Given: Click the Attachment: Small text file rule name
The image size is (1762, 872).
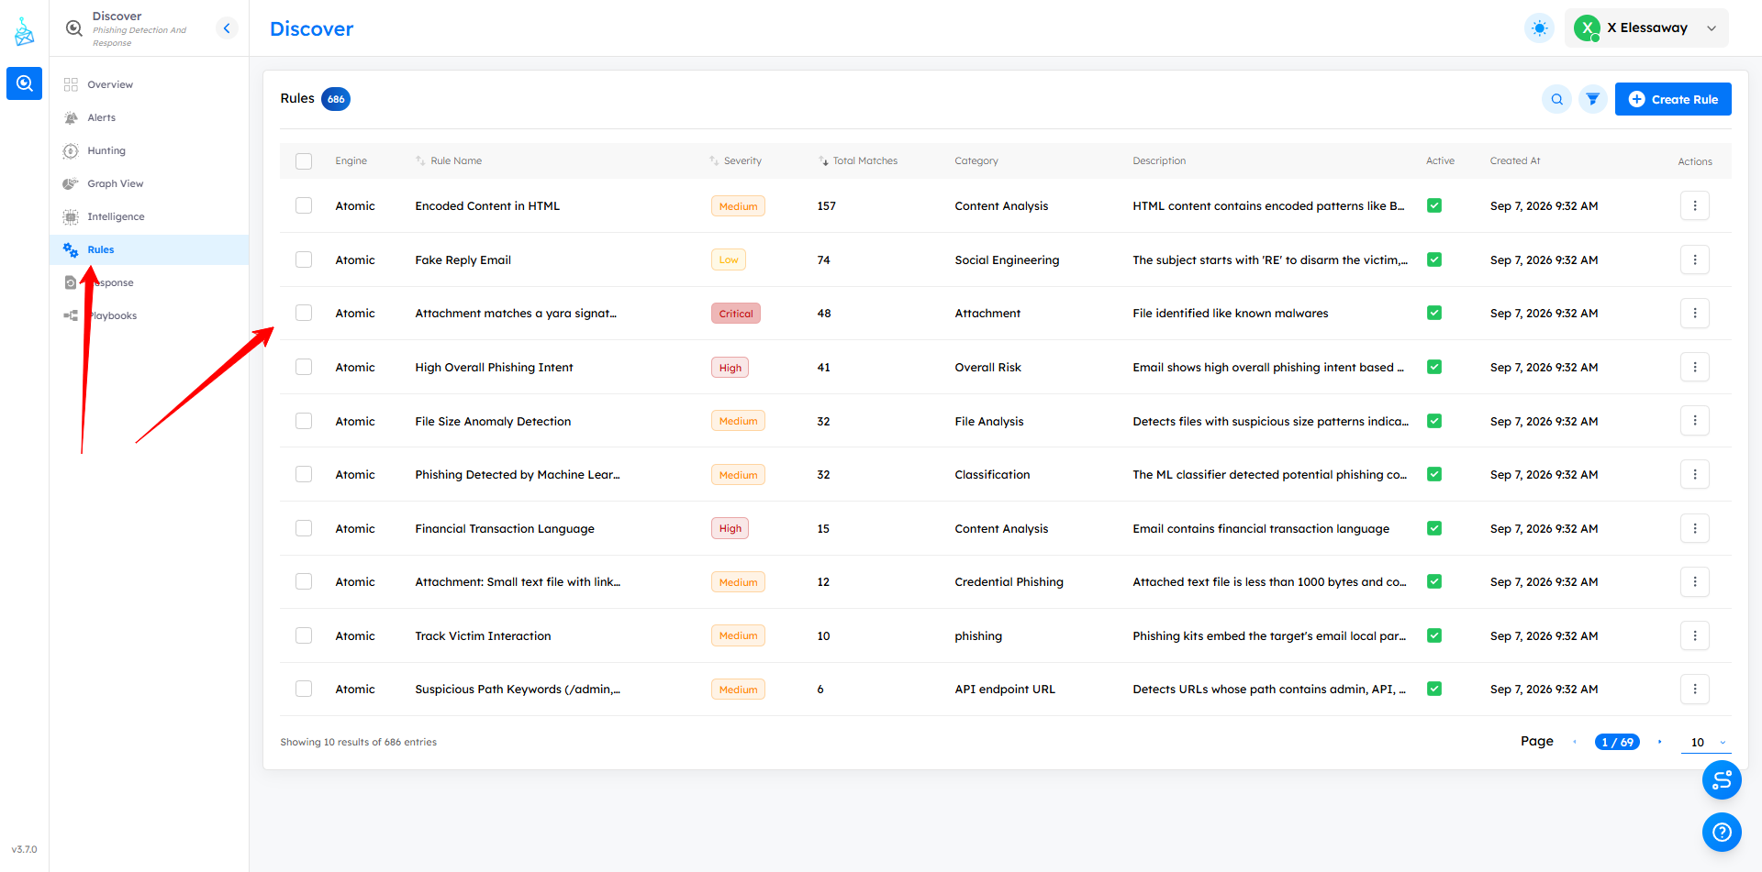Looking at the screenshot, I should click(x=518, y=581).
